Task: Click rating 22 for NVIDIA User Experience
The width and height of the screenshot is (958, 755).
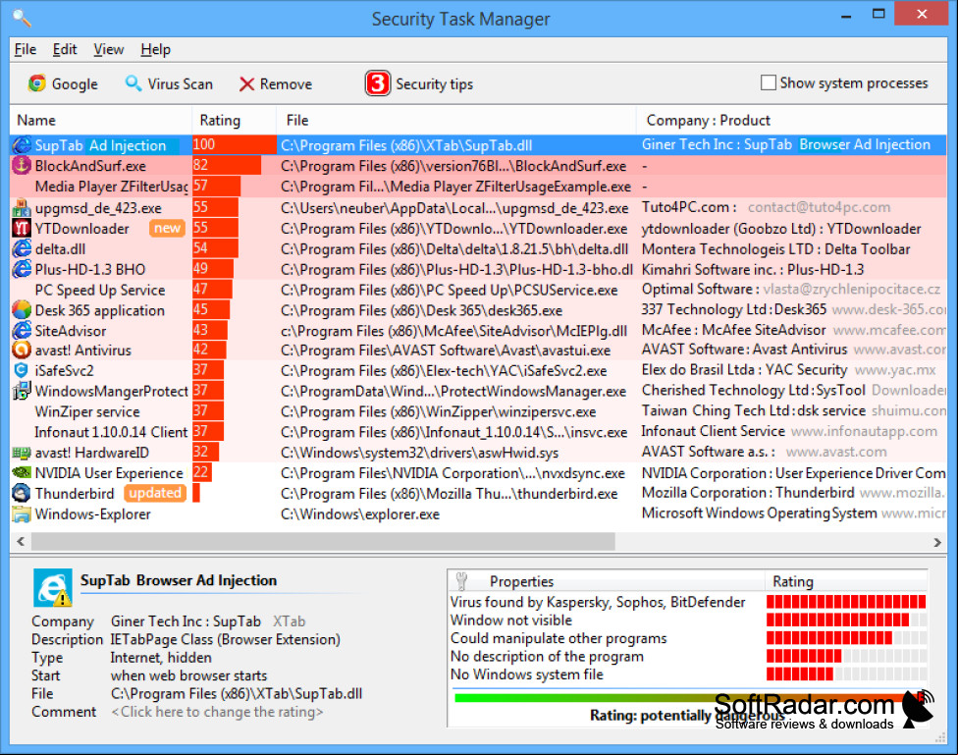Action: click(201, 472)
